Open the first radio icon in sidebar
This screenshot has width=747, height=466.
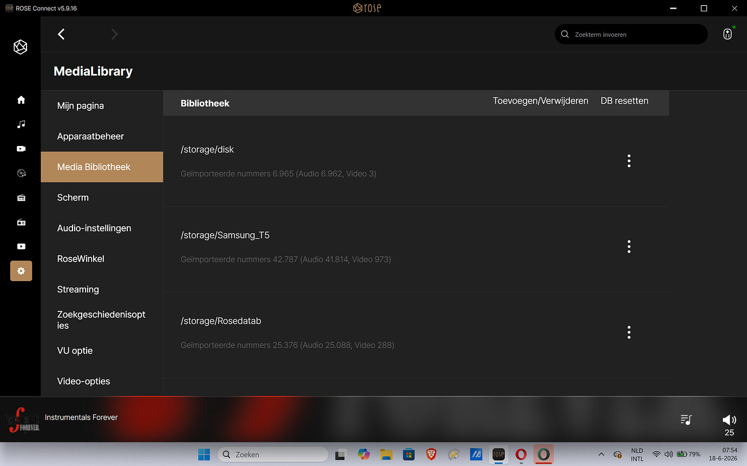[21, 198]
